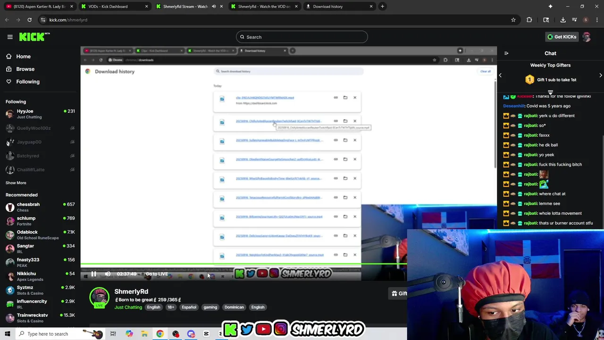The image size is (604, 340).
Task: Open Bxtchyred followed channel
Action: [40, 155]
